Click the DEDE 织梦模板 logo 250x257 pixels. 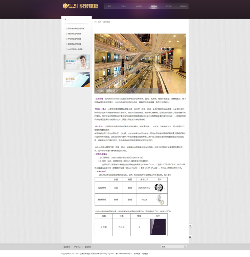coord(80,6)
